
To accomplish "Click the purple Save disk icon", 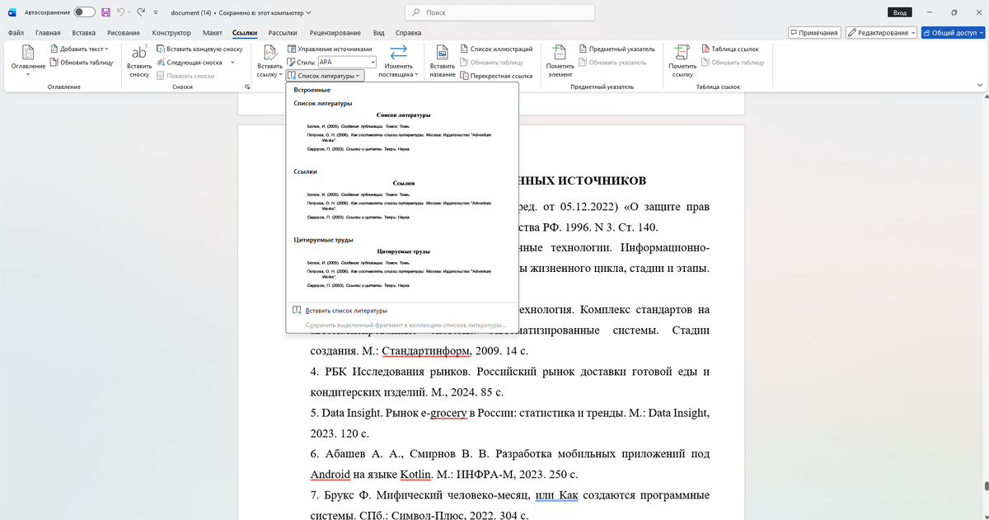I will pos(105,12).
